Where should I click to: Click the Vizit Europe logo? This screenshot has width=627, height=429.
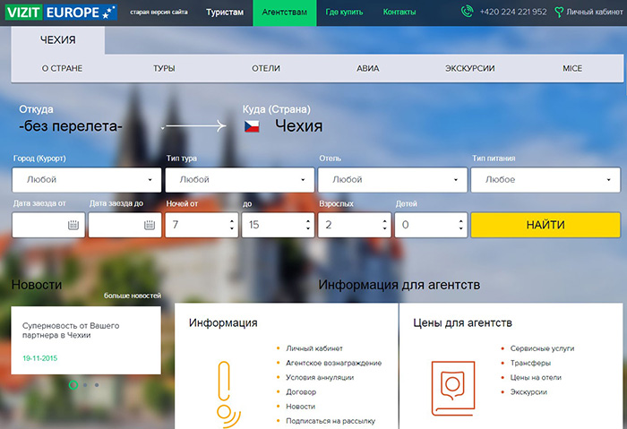click(x=59, y=13)
